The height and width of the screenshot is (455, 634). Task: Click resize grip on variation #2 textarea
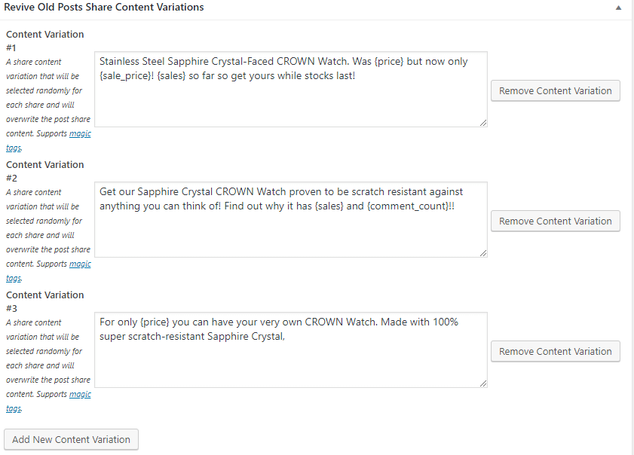(482, 252)
